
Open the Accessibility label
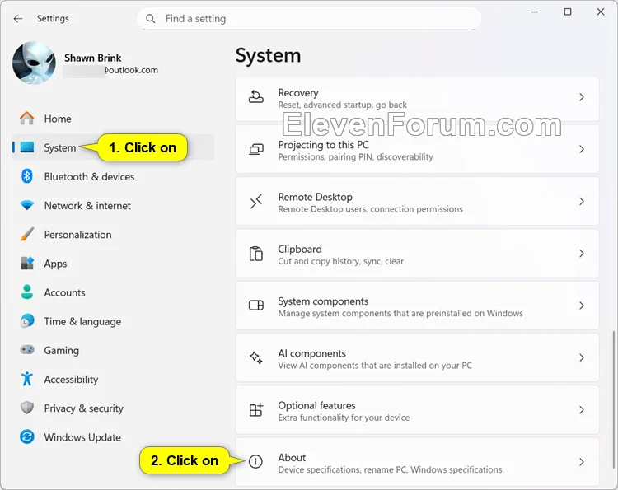(71, 380)
